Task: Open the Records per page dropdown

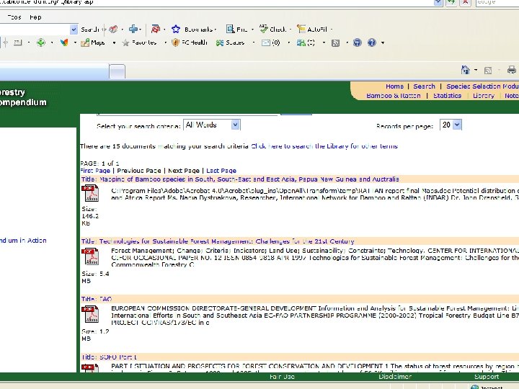Action: tap(451, 125)
